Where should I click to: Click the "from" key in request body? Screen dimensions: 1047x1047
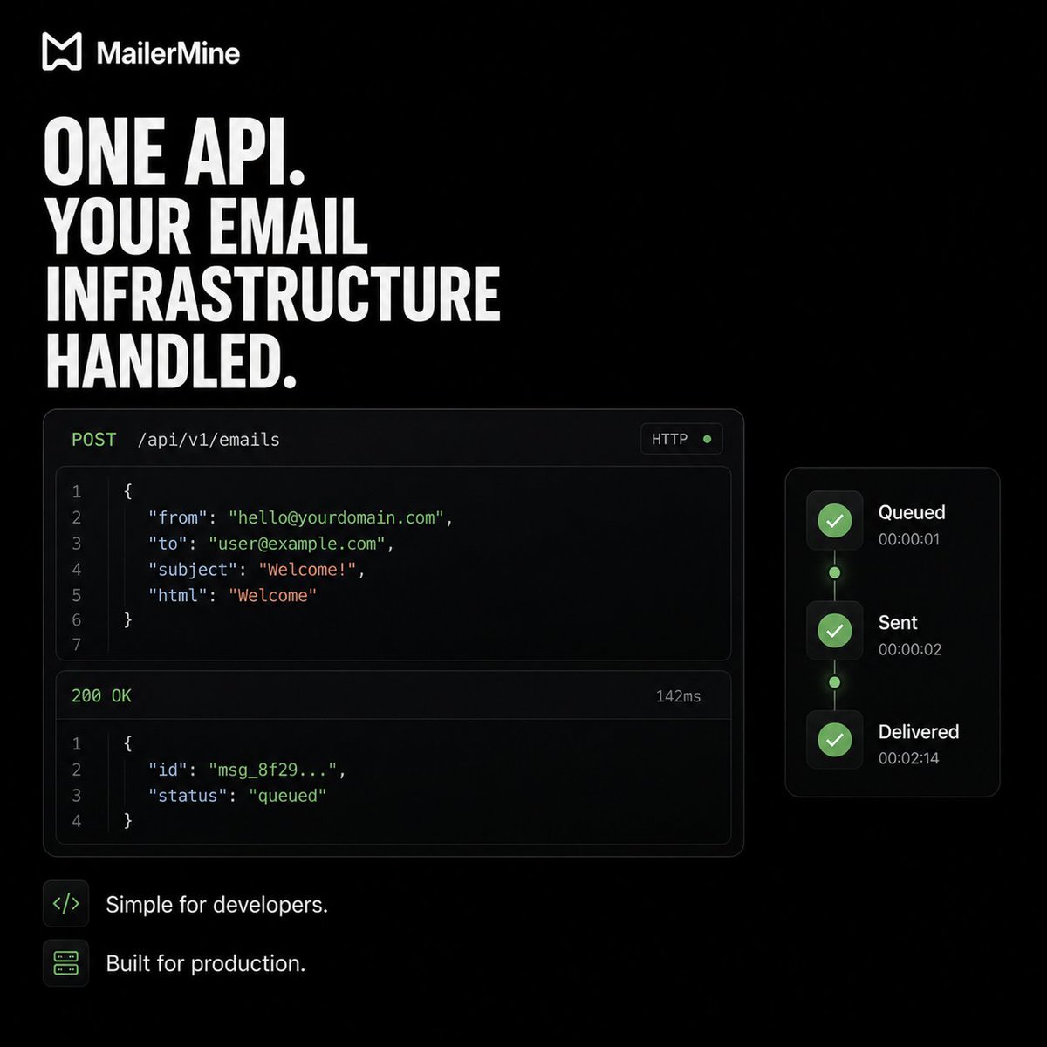tap(178, 517)
